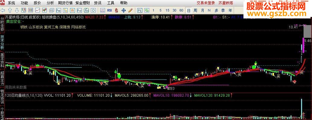The width and height of the screenshot is (312, 120).
Task: Select the pencil drawing tool icon
Action: (130, 10)
